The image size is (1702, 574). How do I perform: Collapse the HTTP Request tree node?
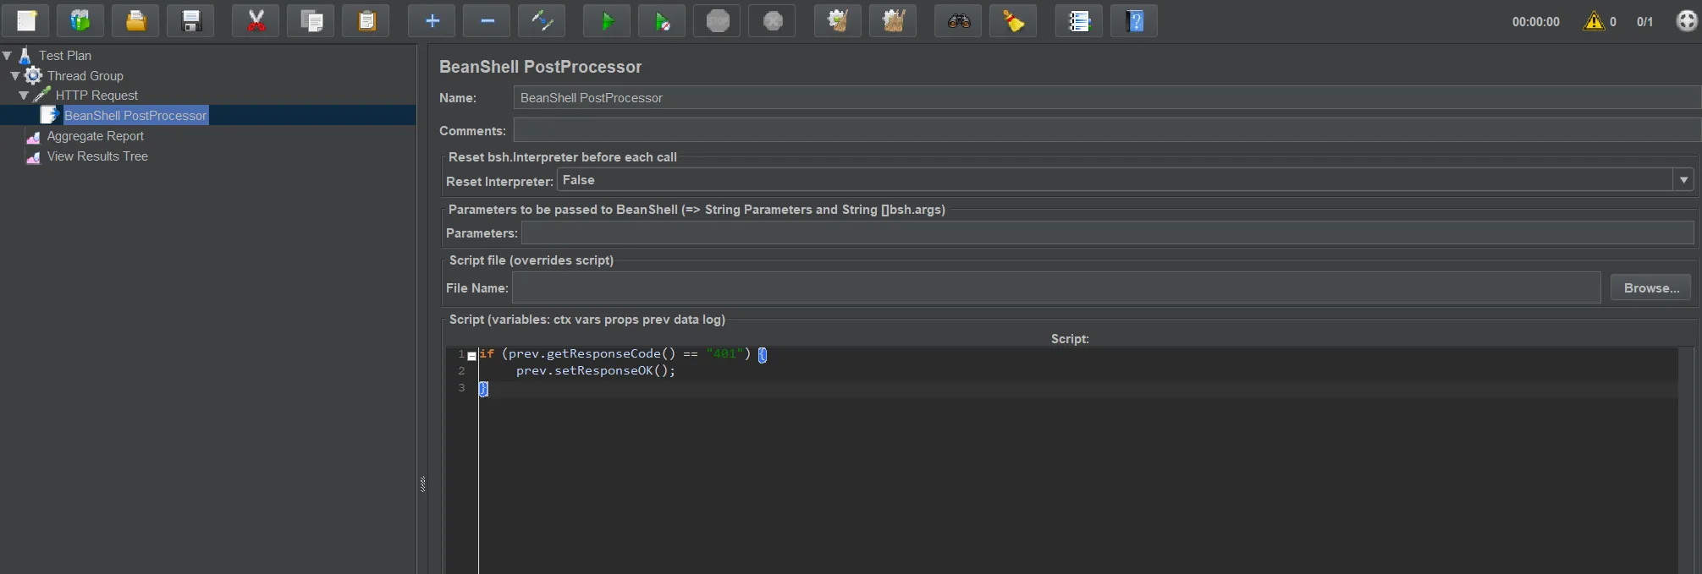tap(24, 96)
